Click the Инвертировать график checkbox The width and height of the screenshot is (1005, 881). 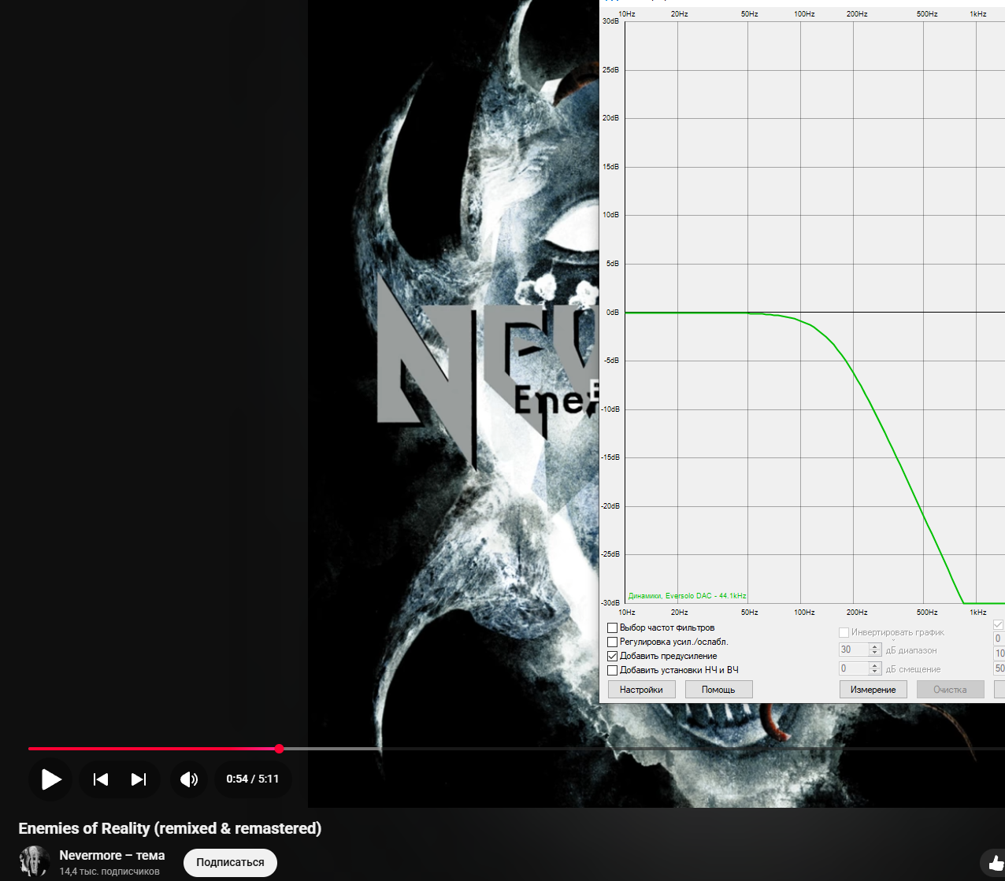click(x=844, y=632)
